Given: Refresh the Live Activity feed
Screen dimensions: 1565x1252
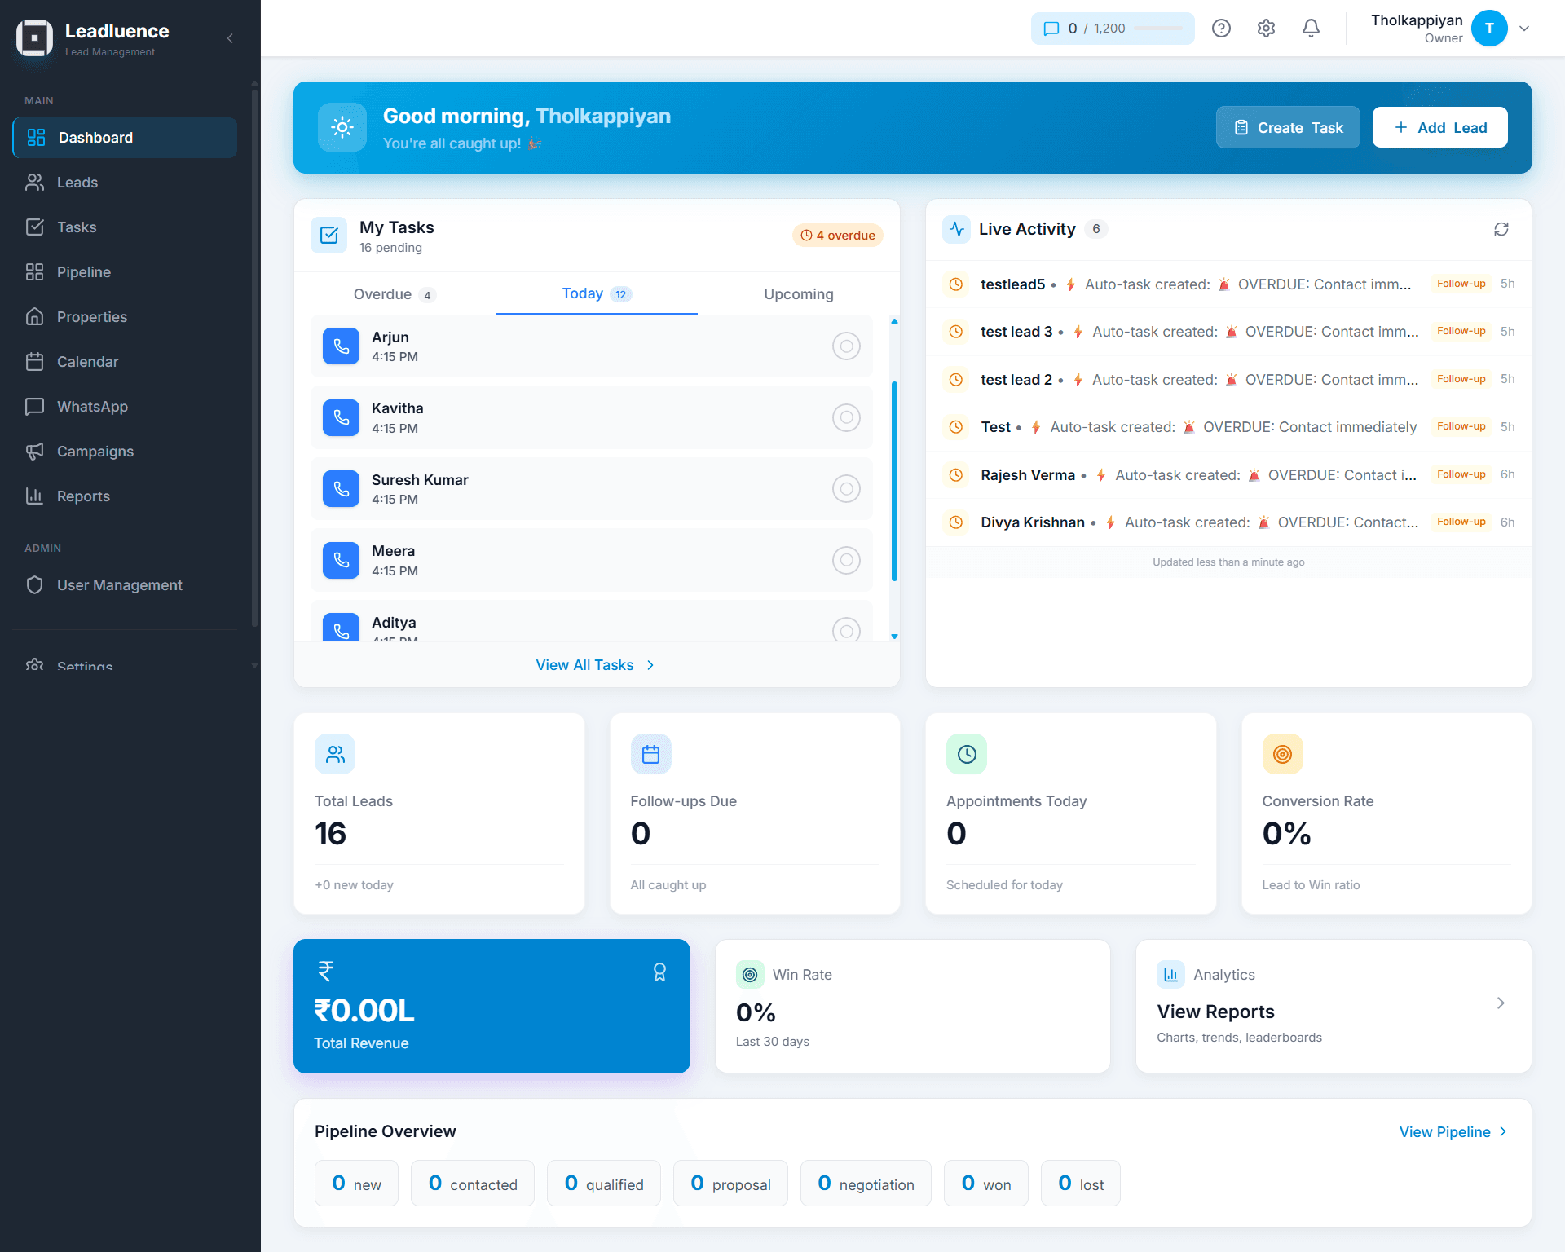Looking at the screenshot, I should click(x=1502, y=229).
